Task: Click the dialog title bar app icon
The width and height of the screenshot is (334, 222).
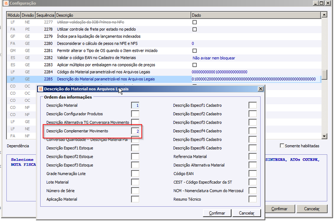Action: (x=40, y=89)
